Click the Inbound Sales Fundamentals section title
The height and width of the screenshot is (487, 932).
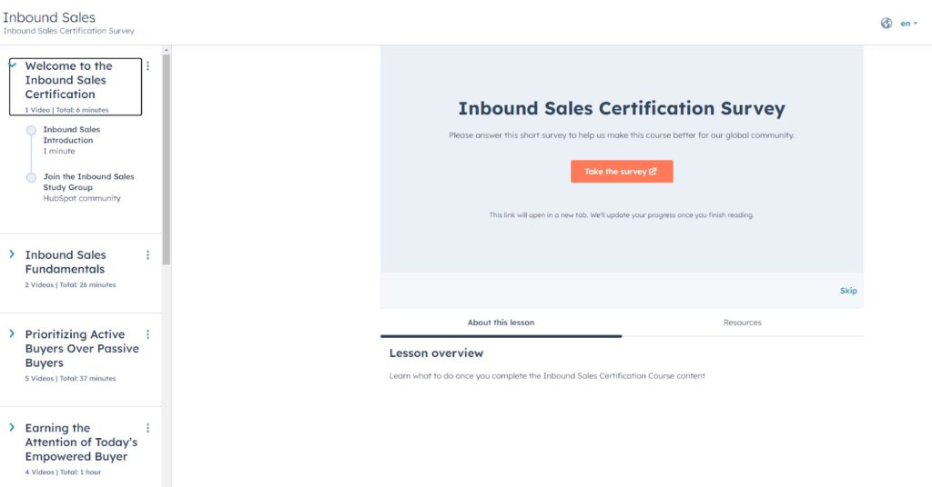[x=66, y=262]
